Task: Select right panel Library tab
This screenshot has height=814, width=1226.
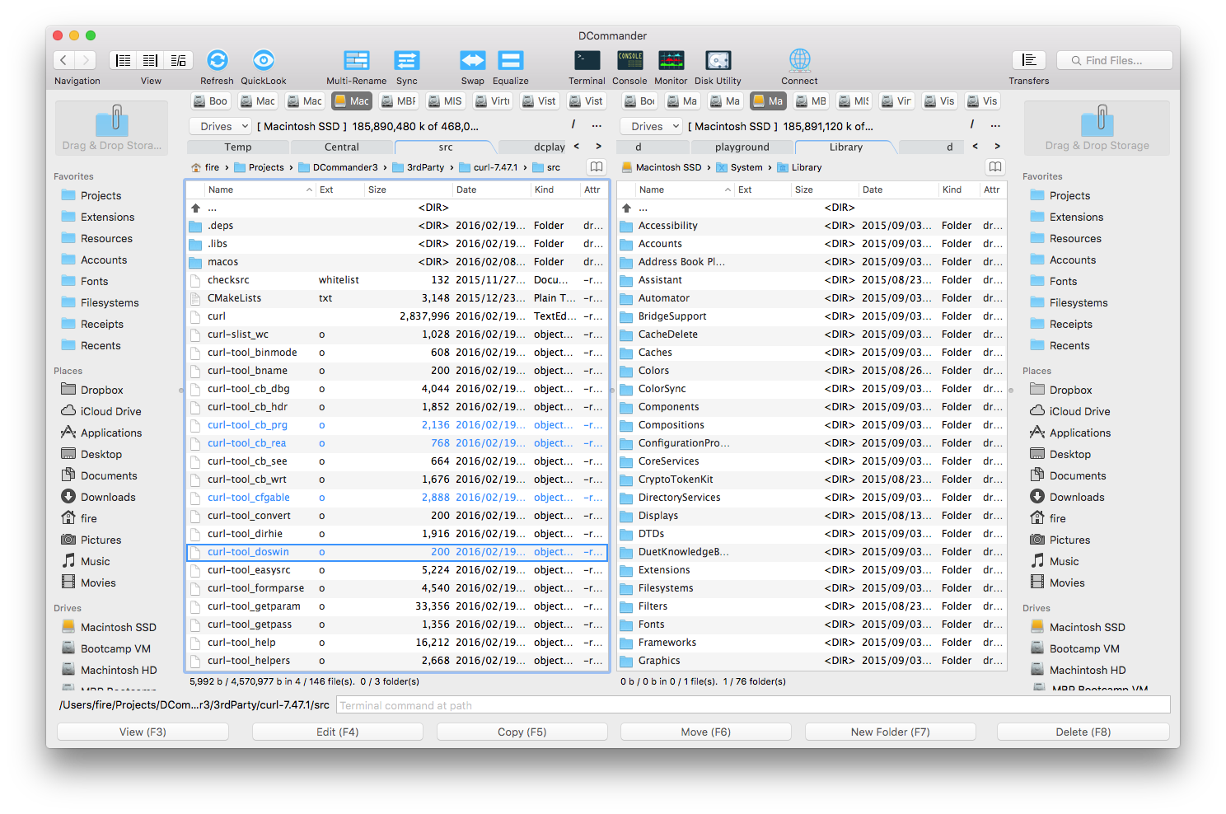Action: pos(846,147)
